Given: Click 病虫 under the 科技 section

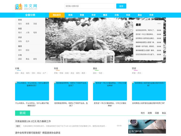Looking at the screenshot, I should click(x=72, y=73).
